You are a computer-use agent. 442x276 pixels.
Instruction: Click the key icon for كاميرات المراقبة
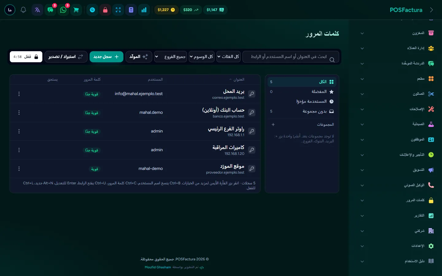pos(252,150)
